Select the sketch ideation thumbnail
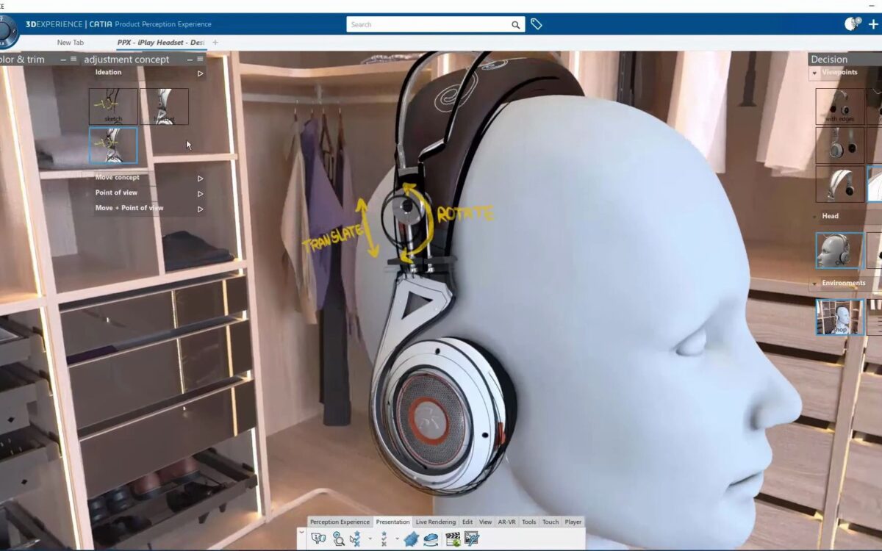882x551 pixels. pos(113,107)
